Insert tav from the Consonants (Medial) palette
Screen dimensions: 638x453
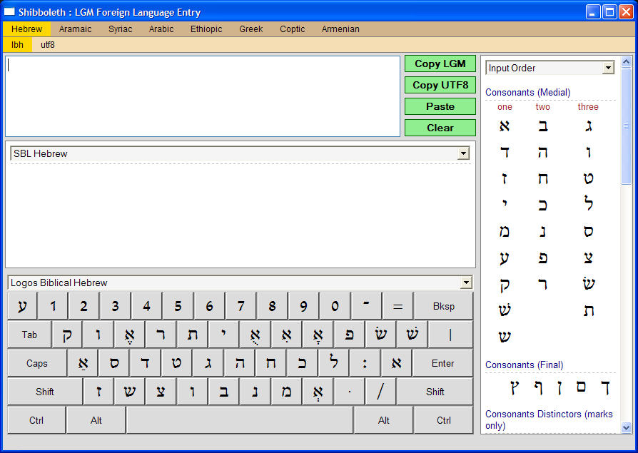(588, 311)
